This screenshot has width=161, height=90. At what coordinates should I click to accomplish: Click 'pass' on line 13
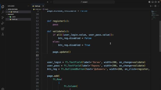55,24
